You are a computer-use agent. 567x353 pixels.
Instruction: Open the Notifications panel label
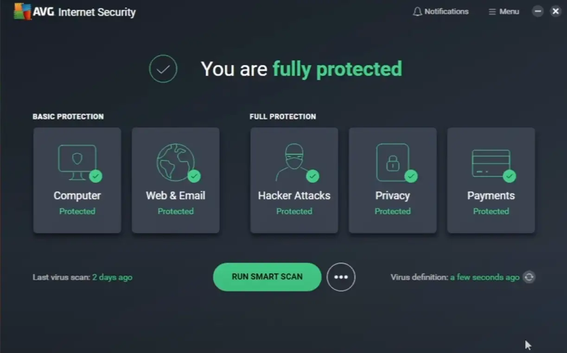pos(446,12)
